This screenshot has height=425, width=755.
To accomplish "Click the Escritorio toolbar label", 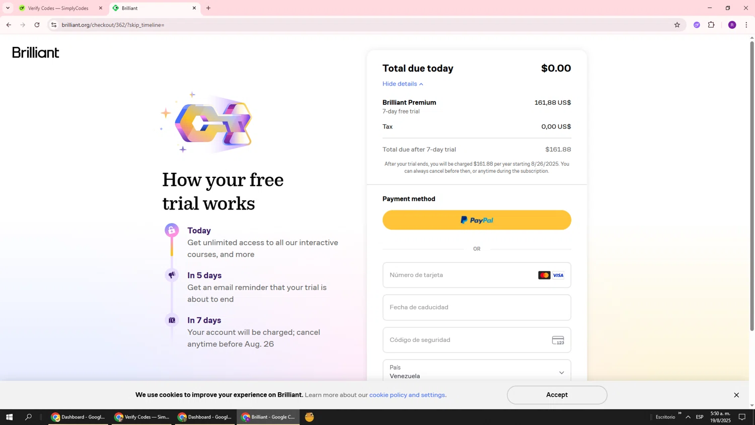I will [x=665, y=417].
